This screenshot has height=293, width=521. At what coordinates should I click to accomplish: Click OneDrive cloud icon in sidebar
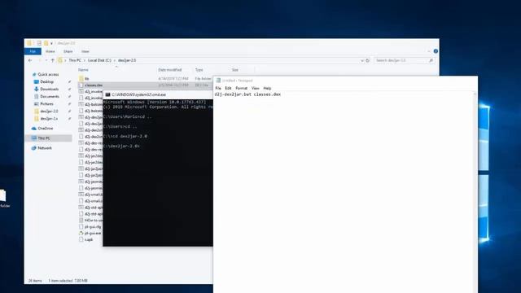(34, 129)
